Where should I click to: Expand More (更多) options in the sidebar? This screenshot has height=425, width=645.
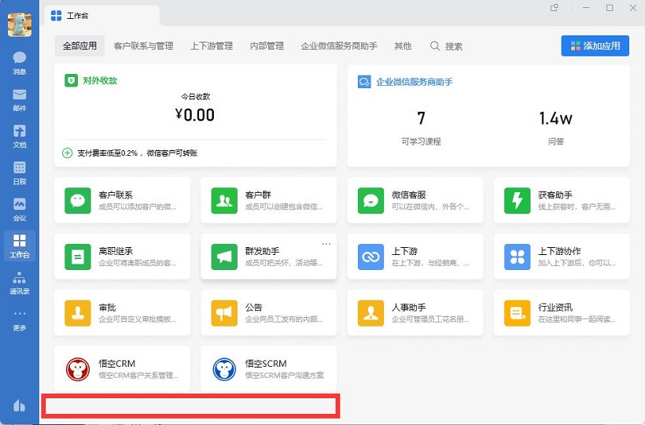click(x=20, y=318)
